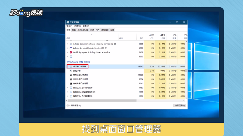
Task: Click the sort chevron above the 名称 column
Action: [x=91, y=34]
